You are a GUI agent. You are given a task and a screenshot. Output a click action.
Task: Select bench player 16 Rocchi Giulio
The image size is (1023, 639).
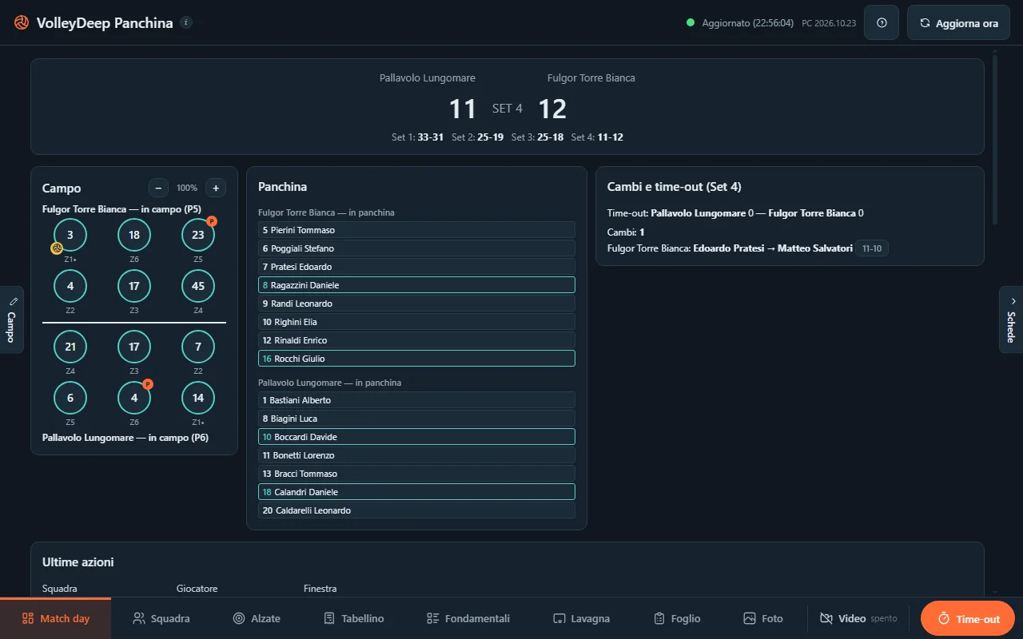[x=416, y=359]
